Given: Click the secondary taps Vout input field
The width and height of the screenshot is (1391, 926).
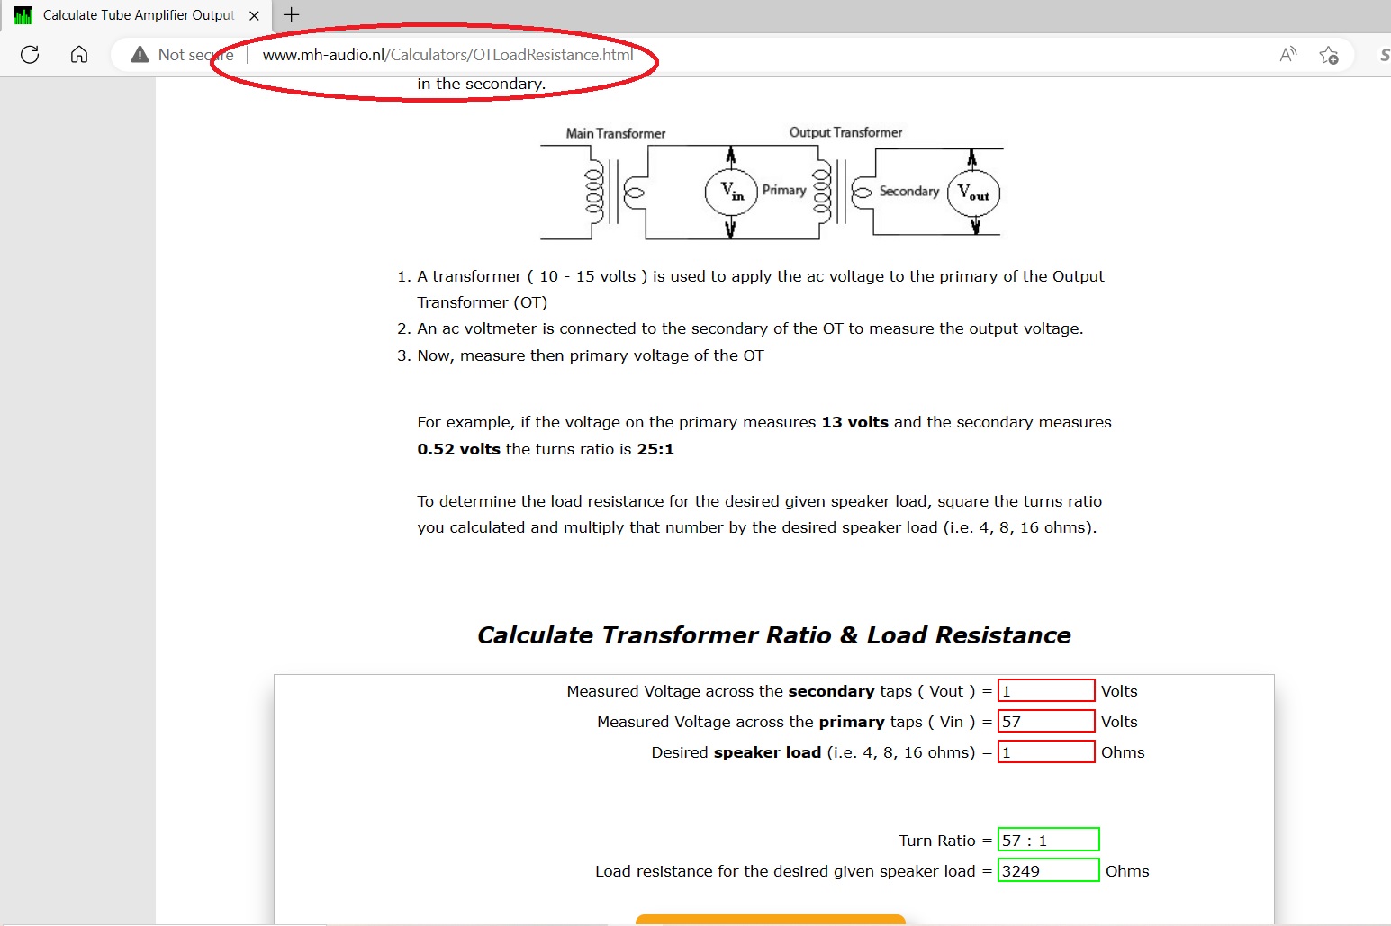Looking at the screenshot, I should (1046, 690).
